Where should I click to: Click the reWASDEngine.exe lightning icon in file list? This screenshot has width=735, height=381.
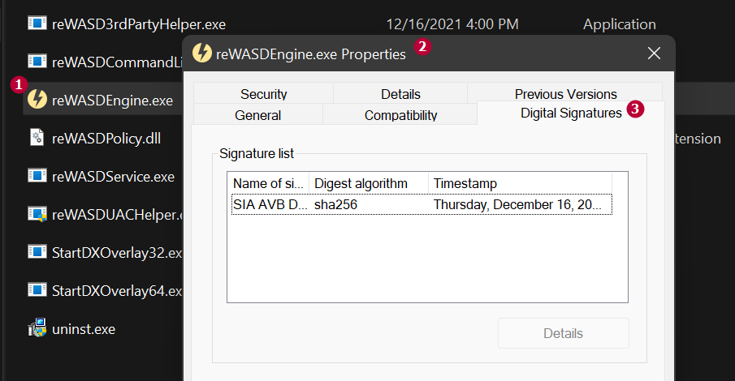pyautogui.click(x=37, y=99)
